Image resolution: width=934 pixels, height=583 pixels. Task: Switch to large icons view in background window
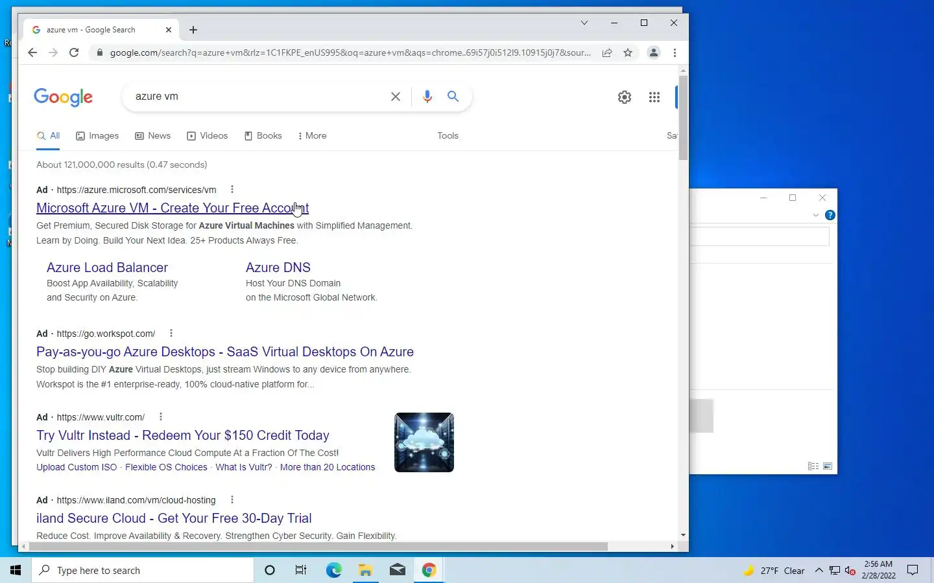828,466
